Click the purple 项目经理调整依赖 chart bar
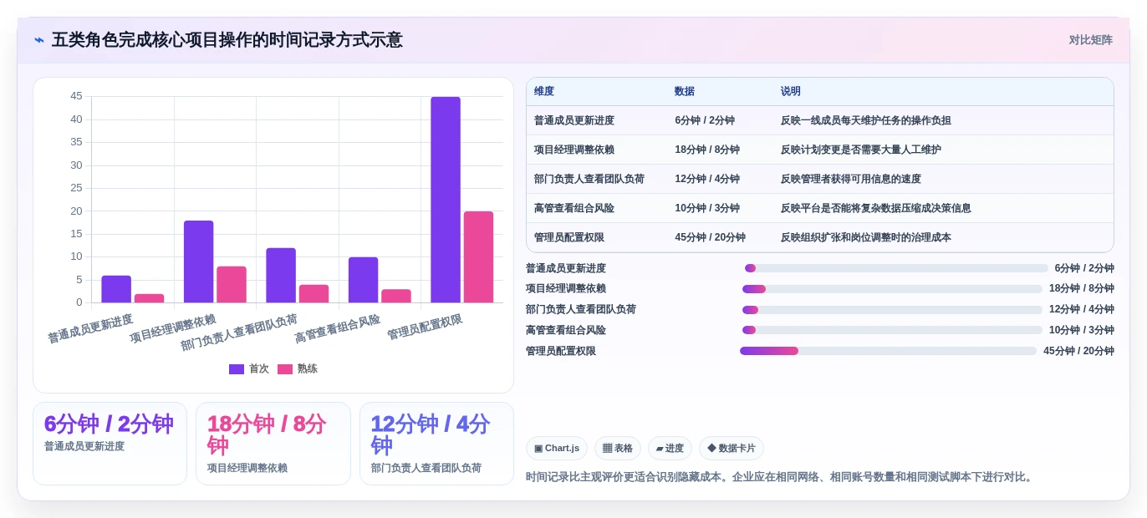The image size is (1147, 518). pos(199,262)
